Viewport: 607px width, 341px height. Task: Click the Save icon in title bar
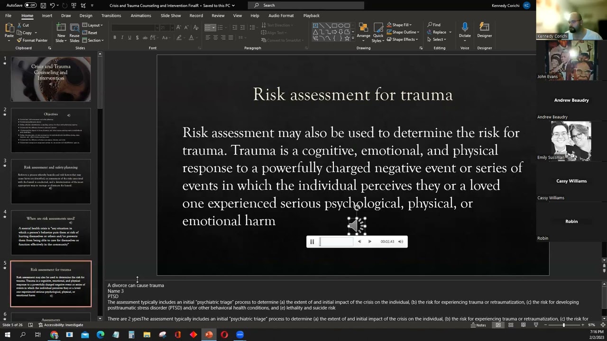pyautogui.click(x=43, y=5)
